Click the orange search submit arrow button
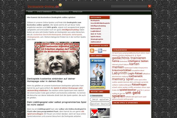This screenshot has height=118, width=177. [x=150, y=6]
